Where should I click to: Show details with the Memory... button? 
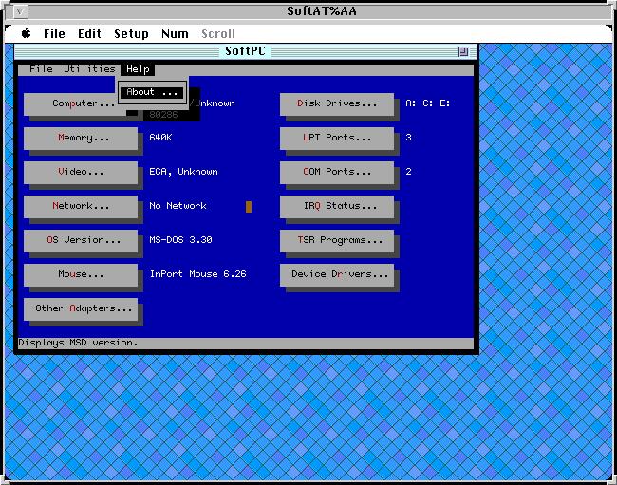pos(83,138)
